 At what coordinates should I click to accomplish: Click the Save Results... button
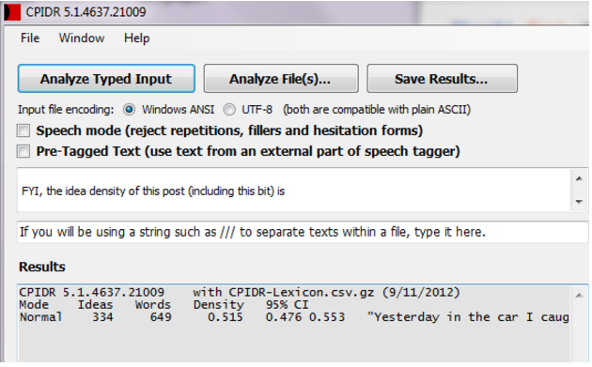(x=442, y=79)
